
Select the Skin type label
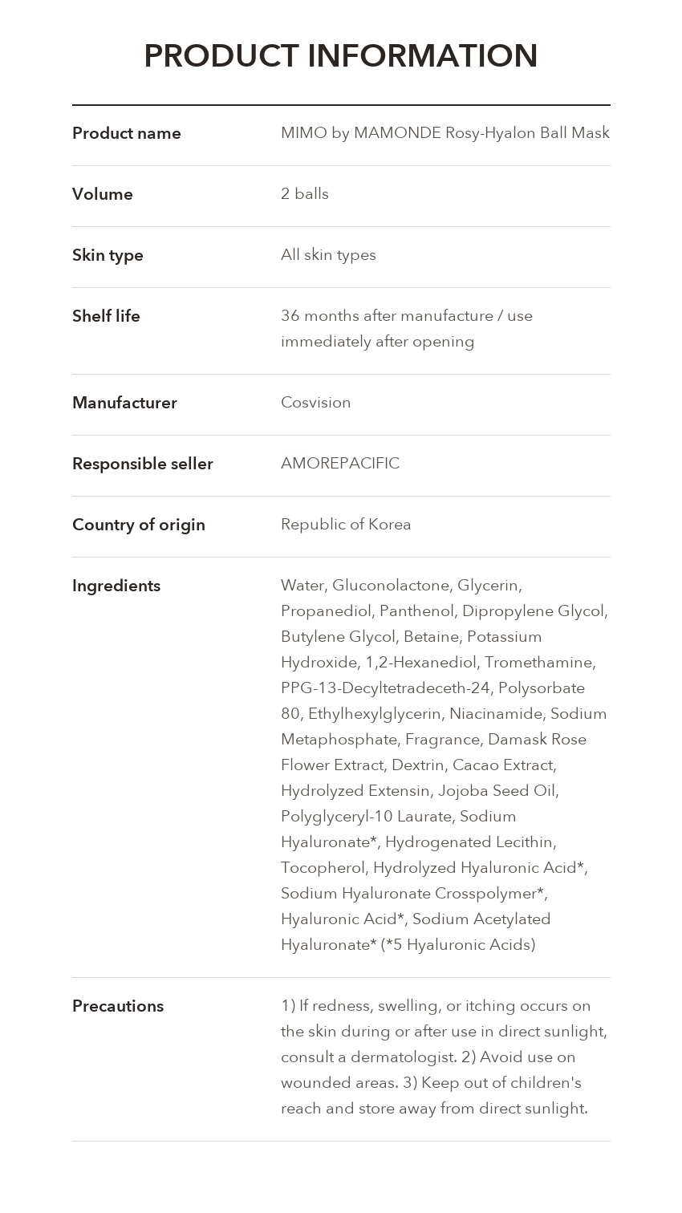(x=108, y=255)
